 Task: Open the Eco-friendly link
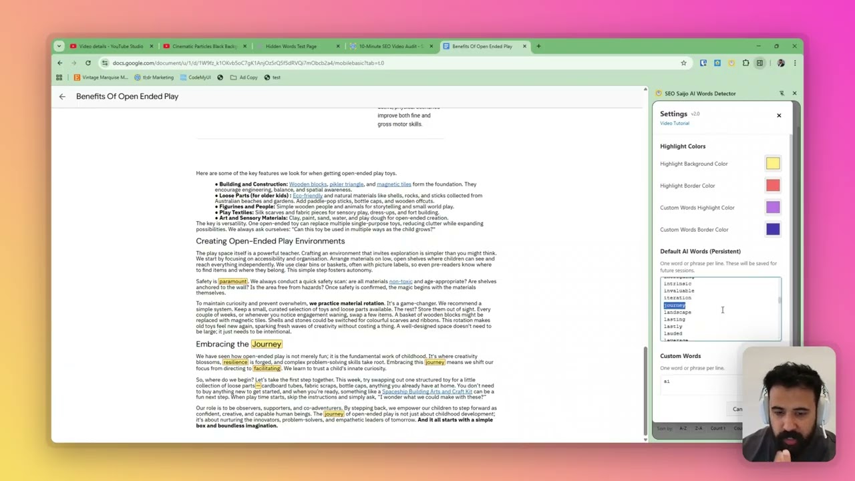tap(307, 196)
